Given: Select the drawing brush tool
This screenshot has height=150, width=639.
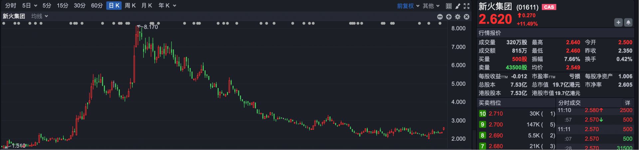Looking at the screenshot, I should point(458,6).
